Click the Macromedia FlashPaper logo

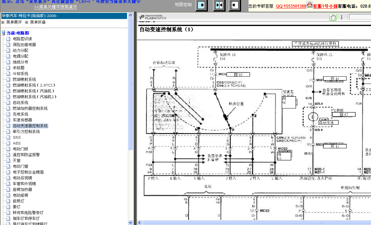pyautogui.click(x=153, y=17)
